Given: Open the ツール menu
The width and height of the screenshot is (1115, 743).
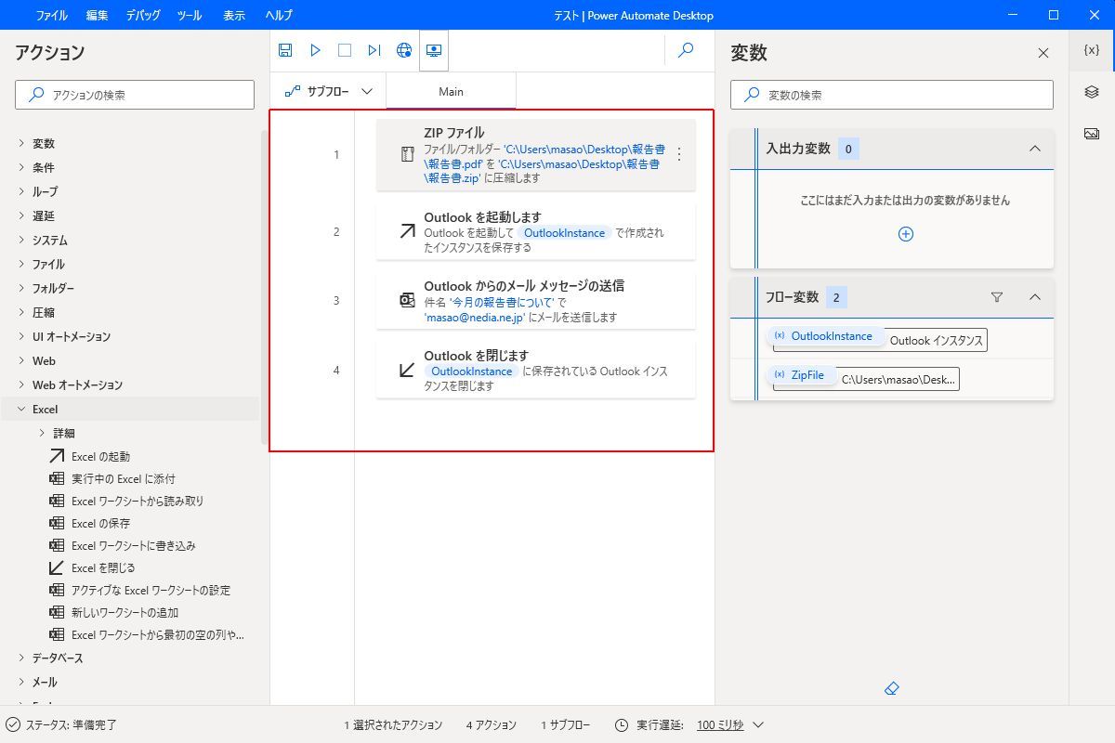Looking at the screenshot, I should click(190, 15).
